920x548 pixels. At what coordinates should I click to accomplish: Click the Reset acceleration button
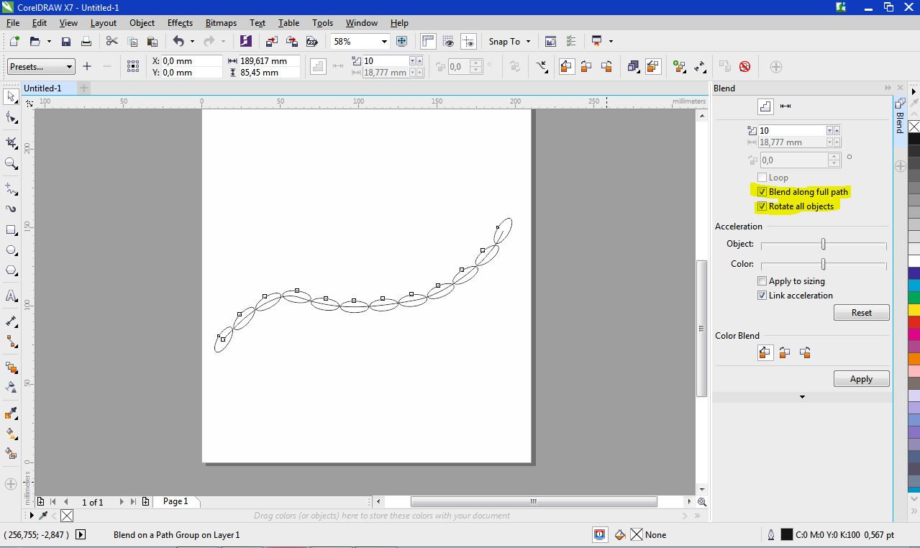[x=861, y=313]
